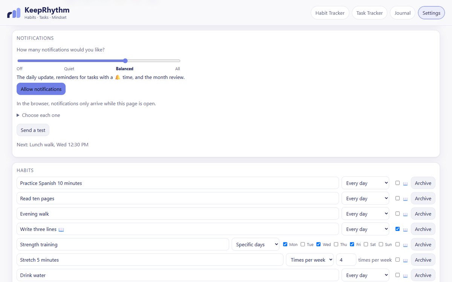452x282 pixels.
Task: Open frequency dropdown for Read ten pages
Action: pyautogui.click(x=365, y=199)
